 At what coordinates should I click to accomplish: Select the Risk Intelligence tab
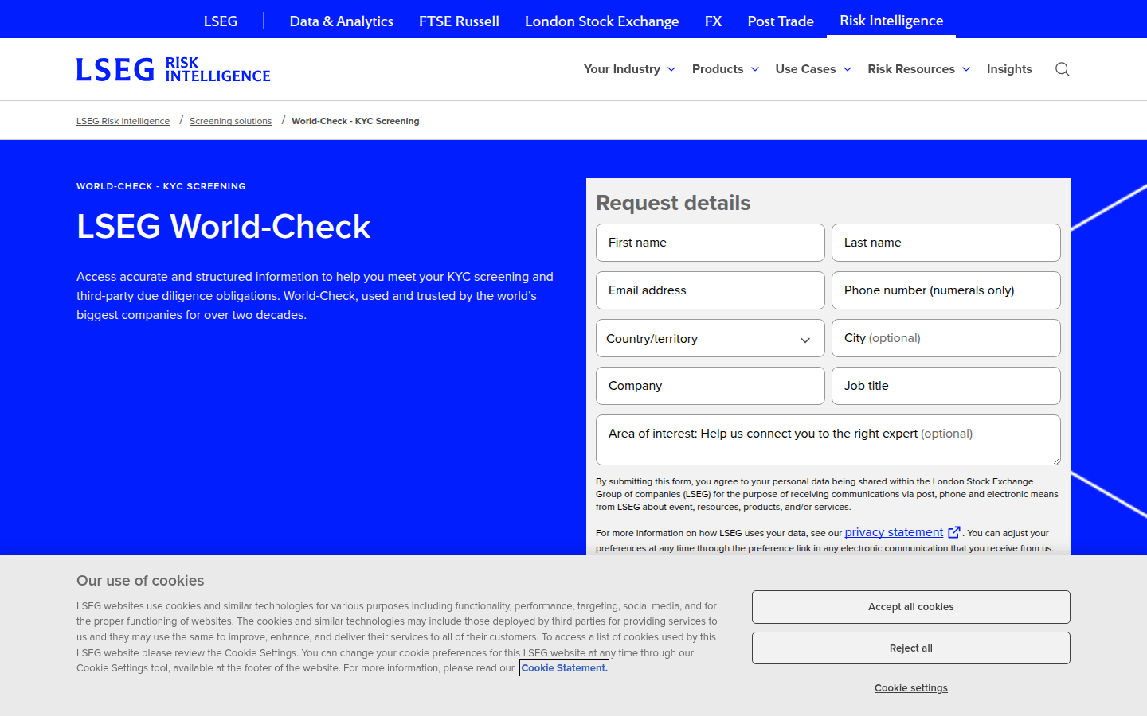click(891, 20)
